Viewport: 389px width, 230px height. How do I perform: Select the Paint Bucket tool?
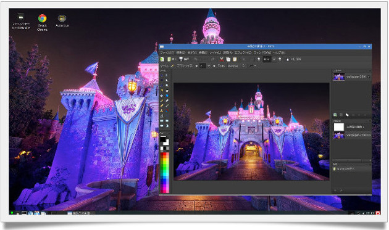coord(162,96)
